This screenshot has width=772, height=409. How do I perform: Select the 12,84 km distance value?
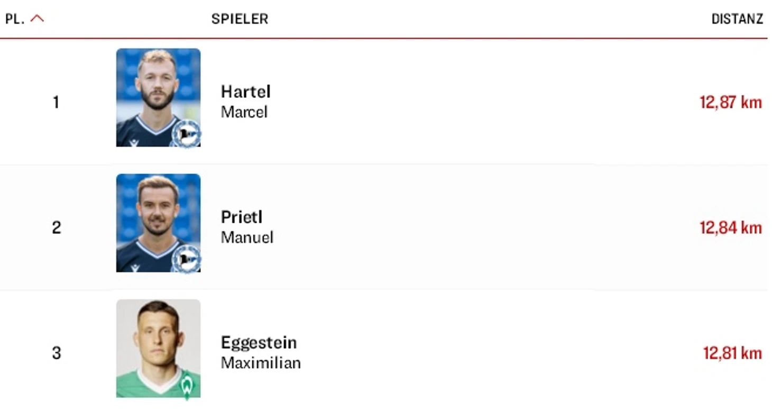tap(731, 228)
